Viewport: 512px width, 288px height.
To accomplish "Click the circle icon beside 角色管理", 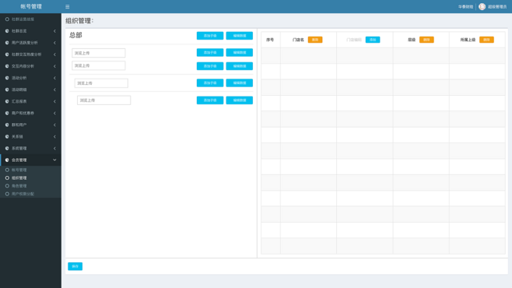I will pyautogui.click(x=7, y=186).
